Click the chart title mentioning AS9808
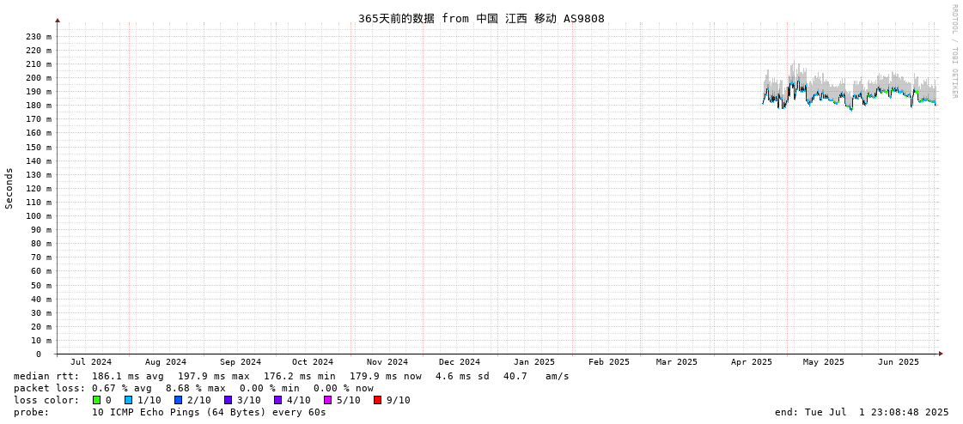Image resolution: width=963 pixels, height=424 pixels. tap(481, 18)
